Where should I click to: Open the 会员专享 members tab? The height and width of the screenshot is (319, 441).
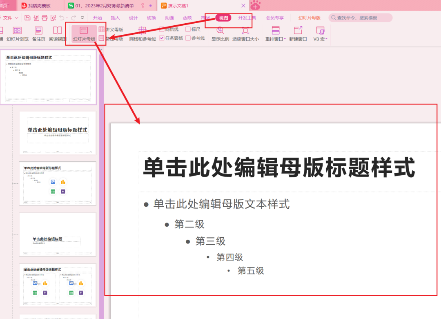pos(275,18)
